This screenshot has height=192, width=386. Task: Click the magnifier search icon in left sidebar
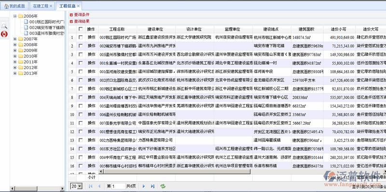[4, 26]
